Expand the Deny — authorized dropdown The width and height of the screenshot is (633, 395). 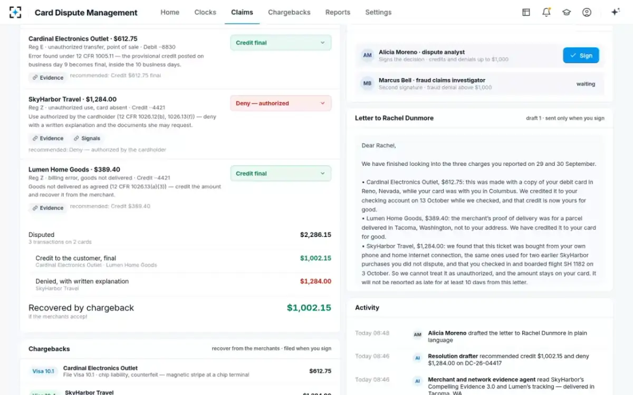coord(281,103)
